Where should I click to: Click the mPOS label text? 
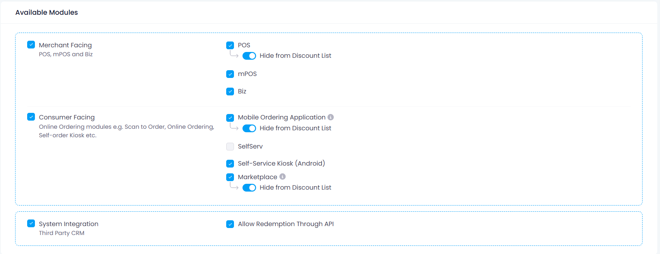pos(247,74)
